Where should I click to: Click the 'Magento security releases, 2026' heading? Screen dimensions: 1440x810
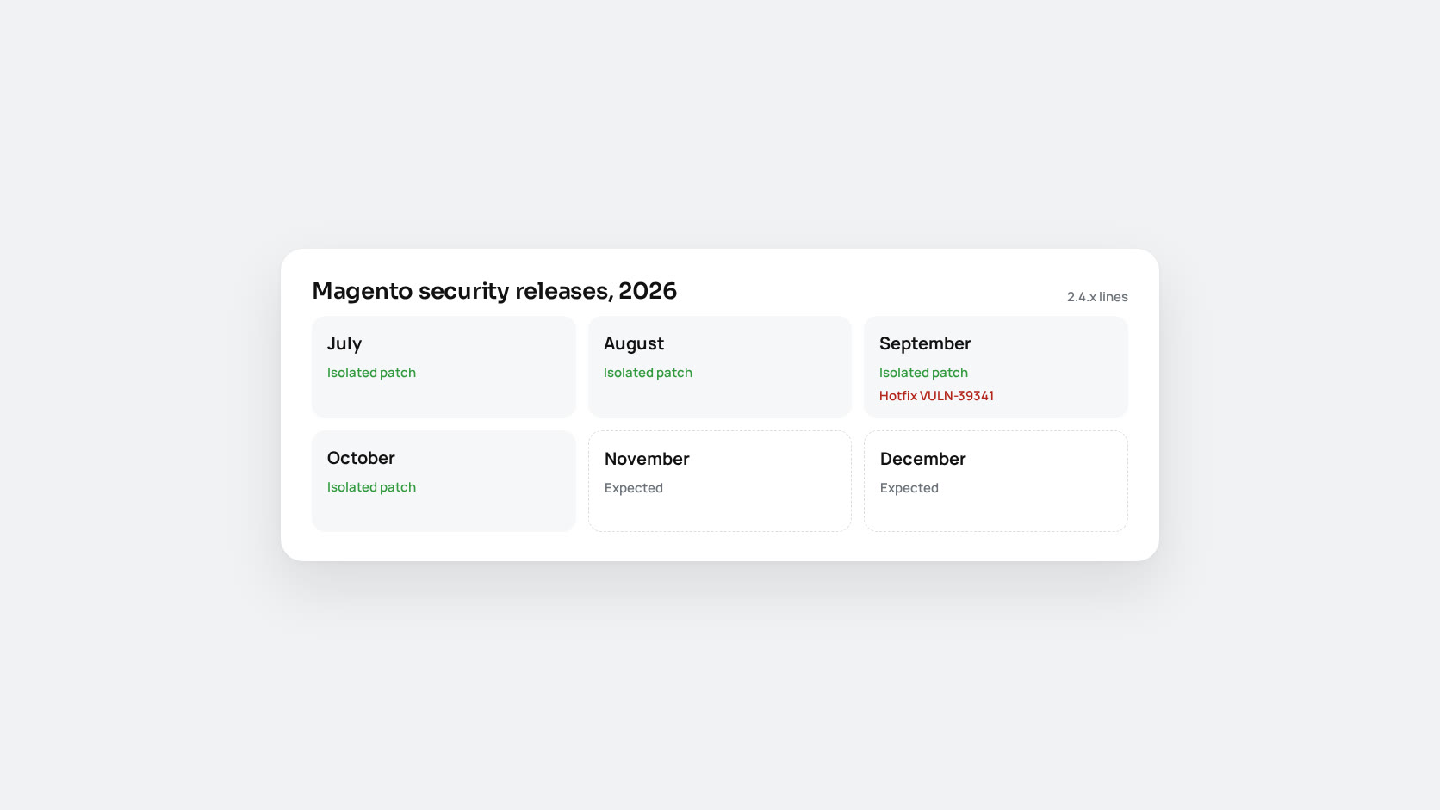tap(494, 291)
